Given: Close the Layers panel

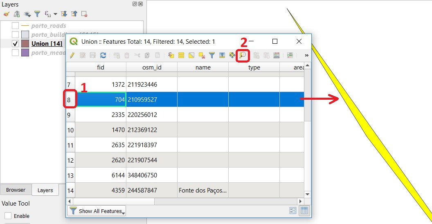Looking at the screenshot, I should point(140,4).
